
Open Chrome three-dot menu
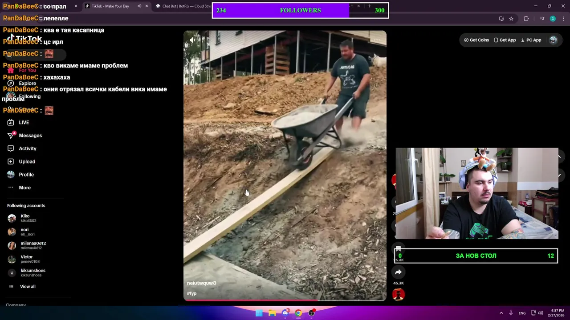point(564,19)
